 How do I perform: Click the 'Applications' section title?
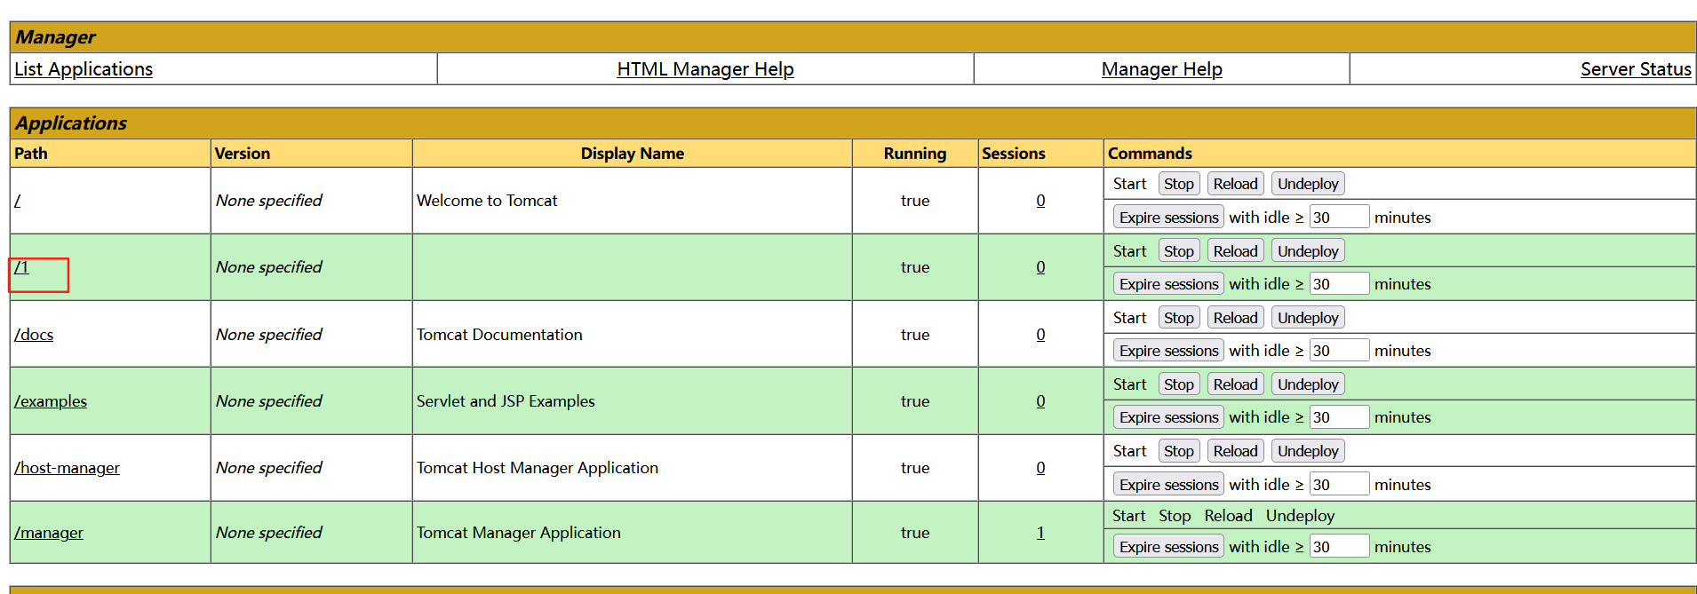click(71, 123)
